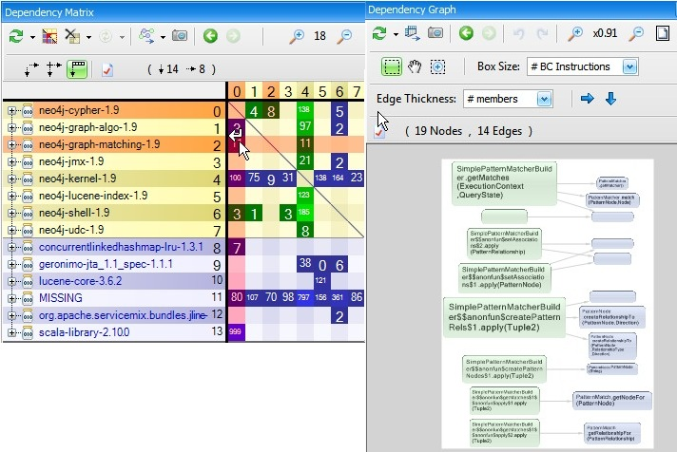This screenshot has height=452, width=677.
Task: Select the neo4j-lucene-index-1.9 row
Action: (114, 196)
